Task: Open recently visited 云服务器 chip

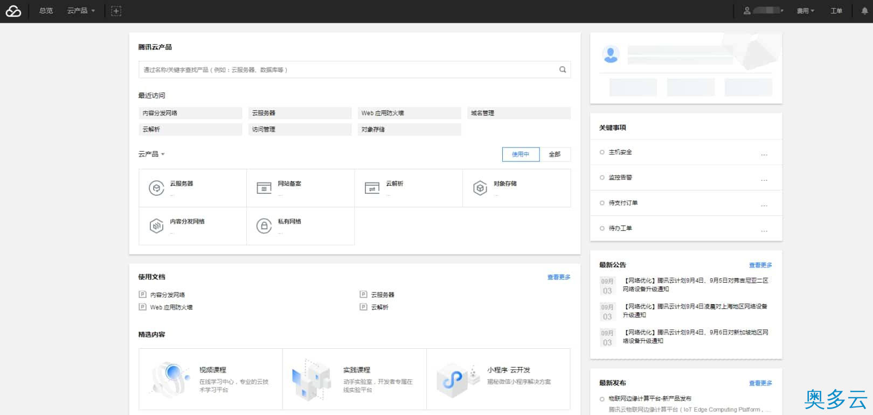Action: (x=300, y=113)
